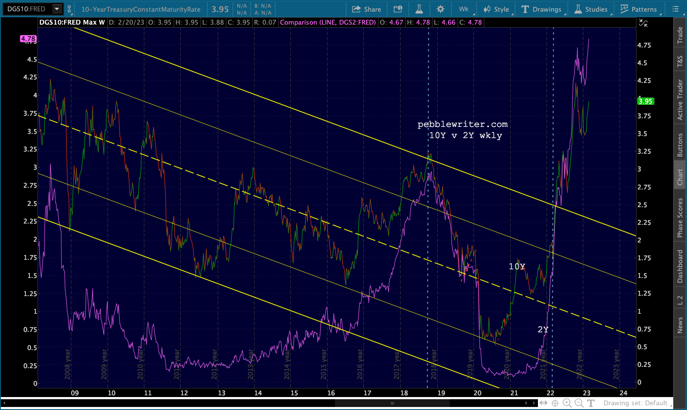Image resolution: width=687 pixels, height=410 pixels.
Task: Click the flask (edit studies) icon
Action: pyautogui.click(x=419, y=9)
